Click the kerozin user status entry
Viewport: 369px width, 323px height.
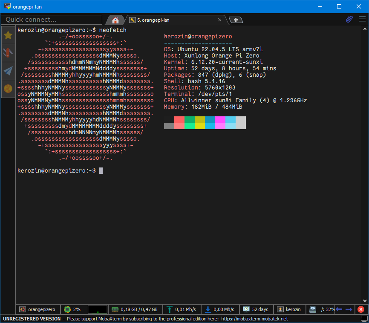(289, 309)
